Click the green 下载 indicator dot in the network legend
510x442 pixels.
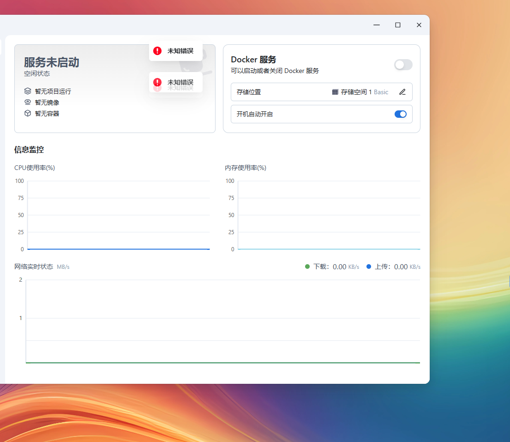pos(307,266)
